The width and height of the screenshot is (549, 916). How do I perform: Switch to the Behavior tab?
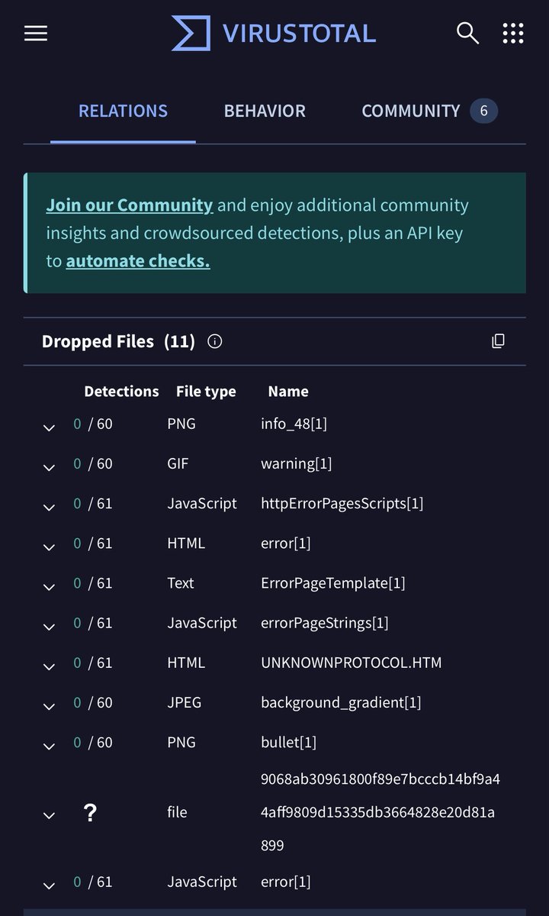pyautogui.click(x=265, y=111)
